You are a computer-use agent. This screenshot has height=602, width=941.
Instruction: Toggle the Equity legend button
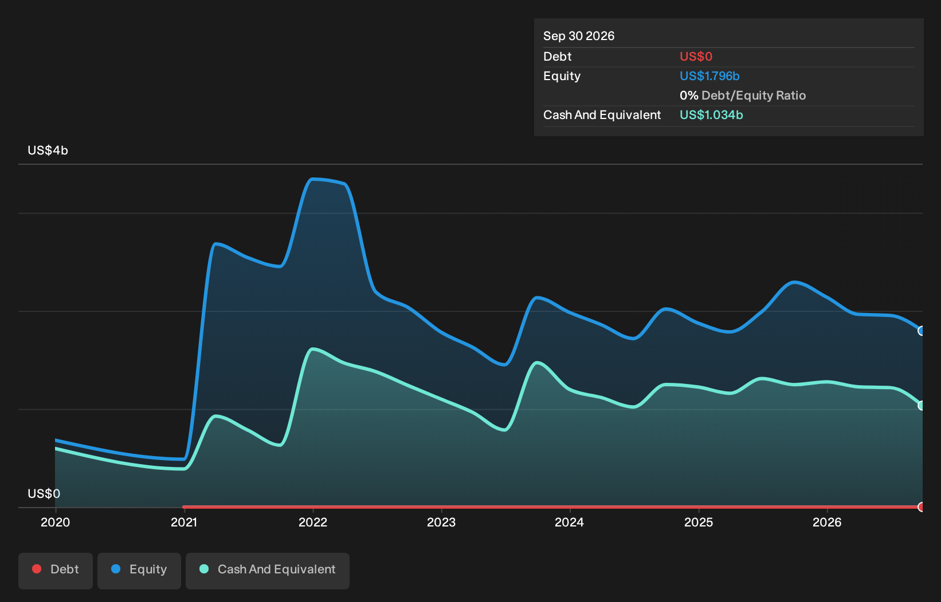pos(139,571)
